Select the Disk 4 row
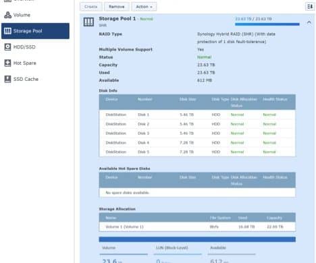316x263 pixels. coord(197,142)
